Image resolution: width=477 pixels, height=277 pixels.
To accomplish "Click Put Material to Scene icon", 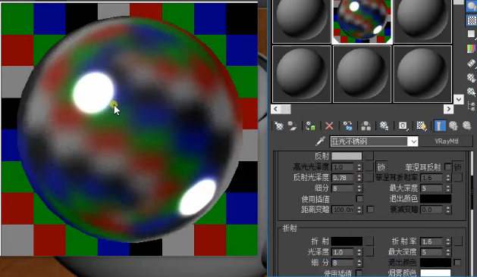I will (293, 126).
